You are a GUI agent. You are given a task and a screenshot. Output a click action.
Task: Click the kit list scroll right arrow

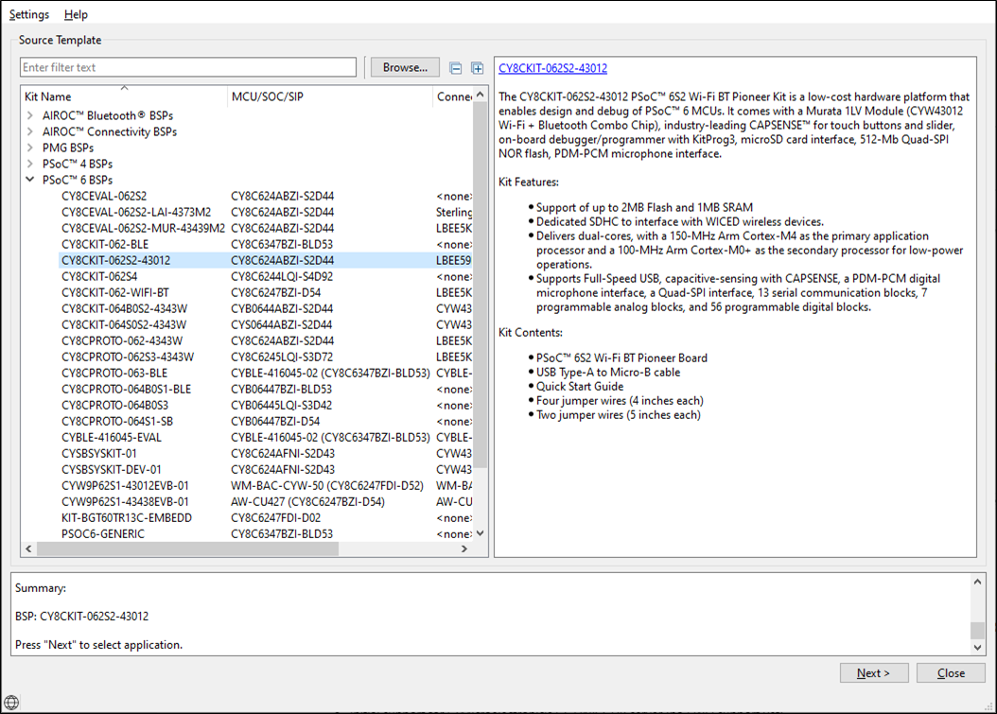tap(464, 549)
